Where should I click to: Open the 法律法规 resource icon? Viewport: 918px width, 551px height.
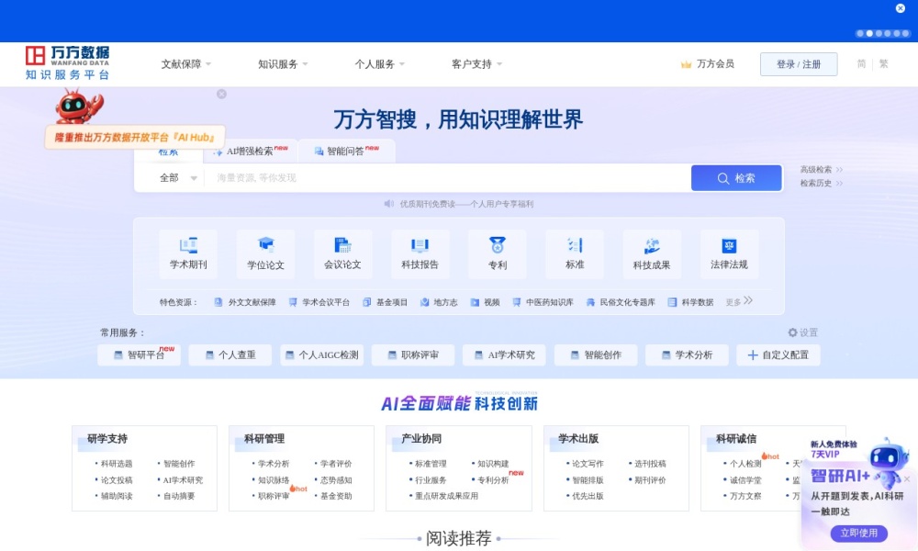pyautogui.click(x=729, y=253)
